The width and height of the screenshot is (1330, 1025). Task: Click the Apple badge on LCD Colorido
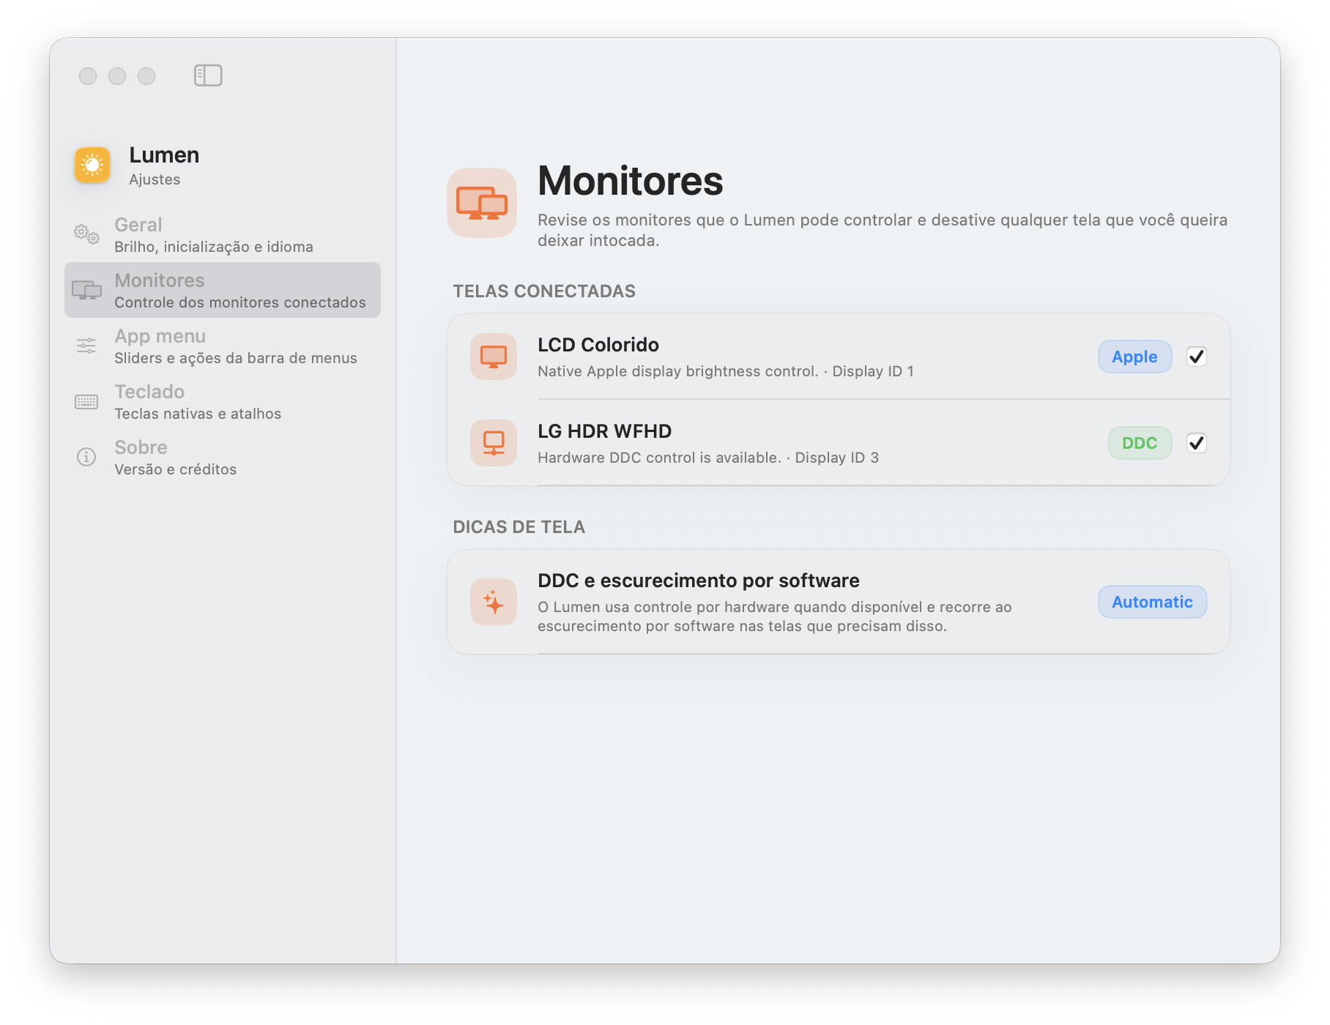(1134, 357)
